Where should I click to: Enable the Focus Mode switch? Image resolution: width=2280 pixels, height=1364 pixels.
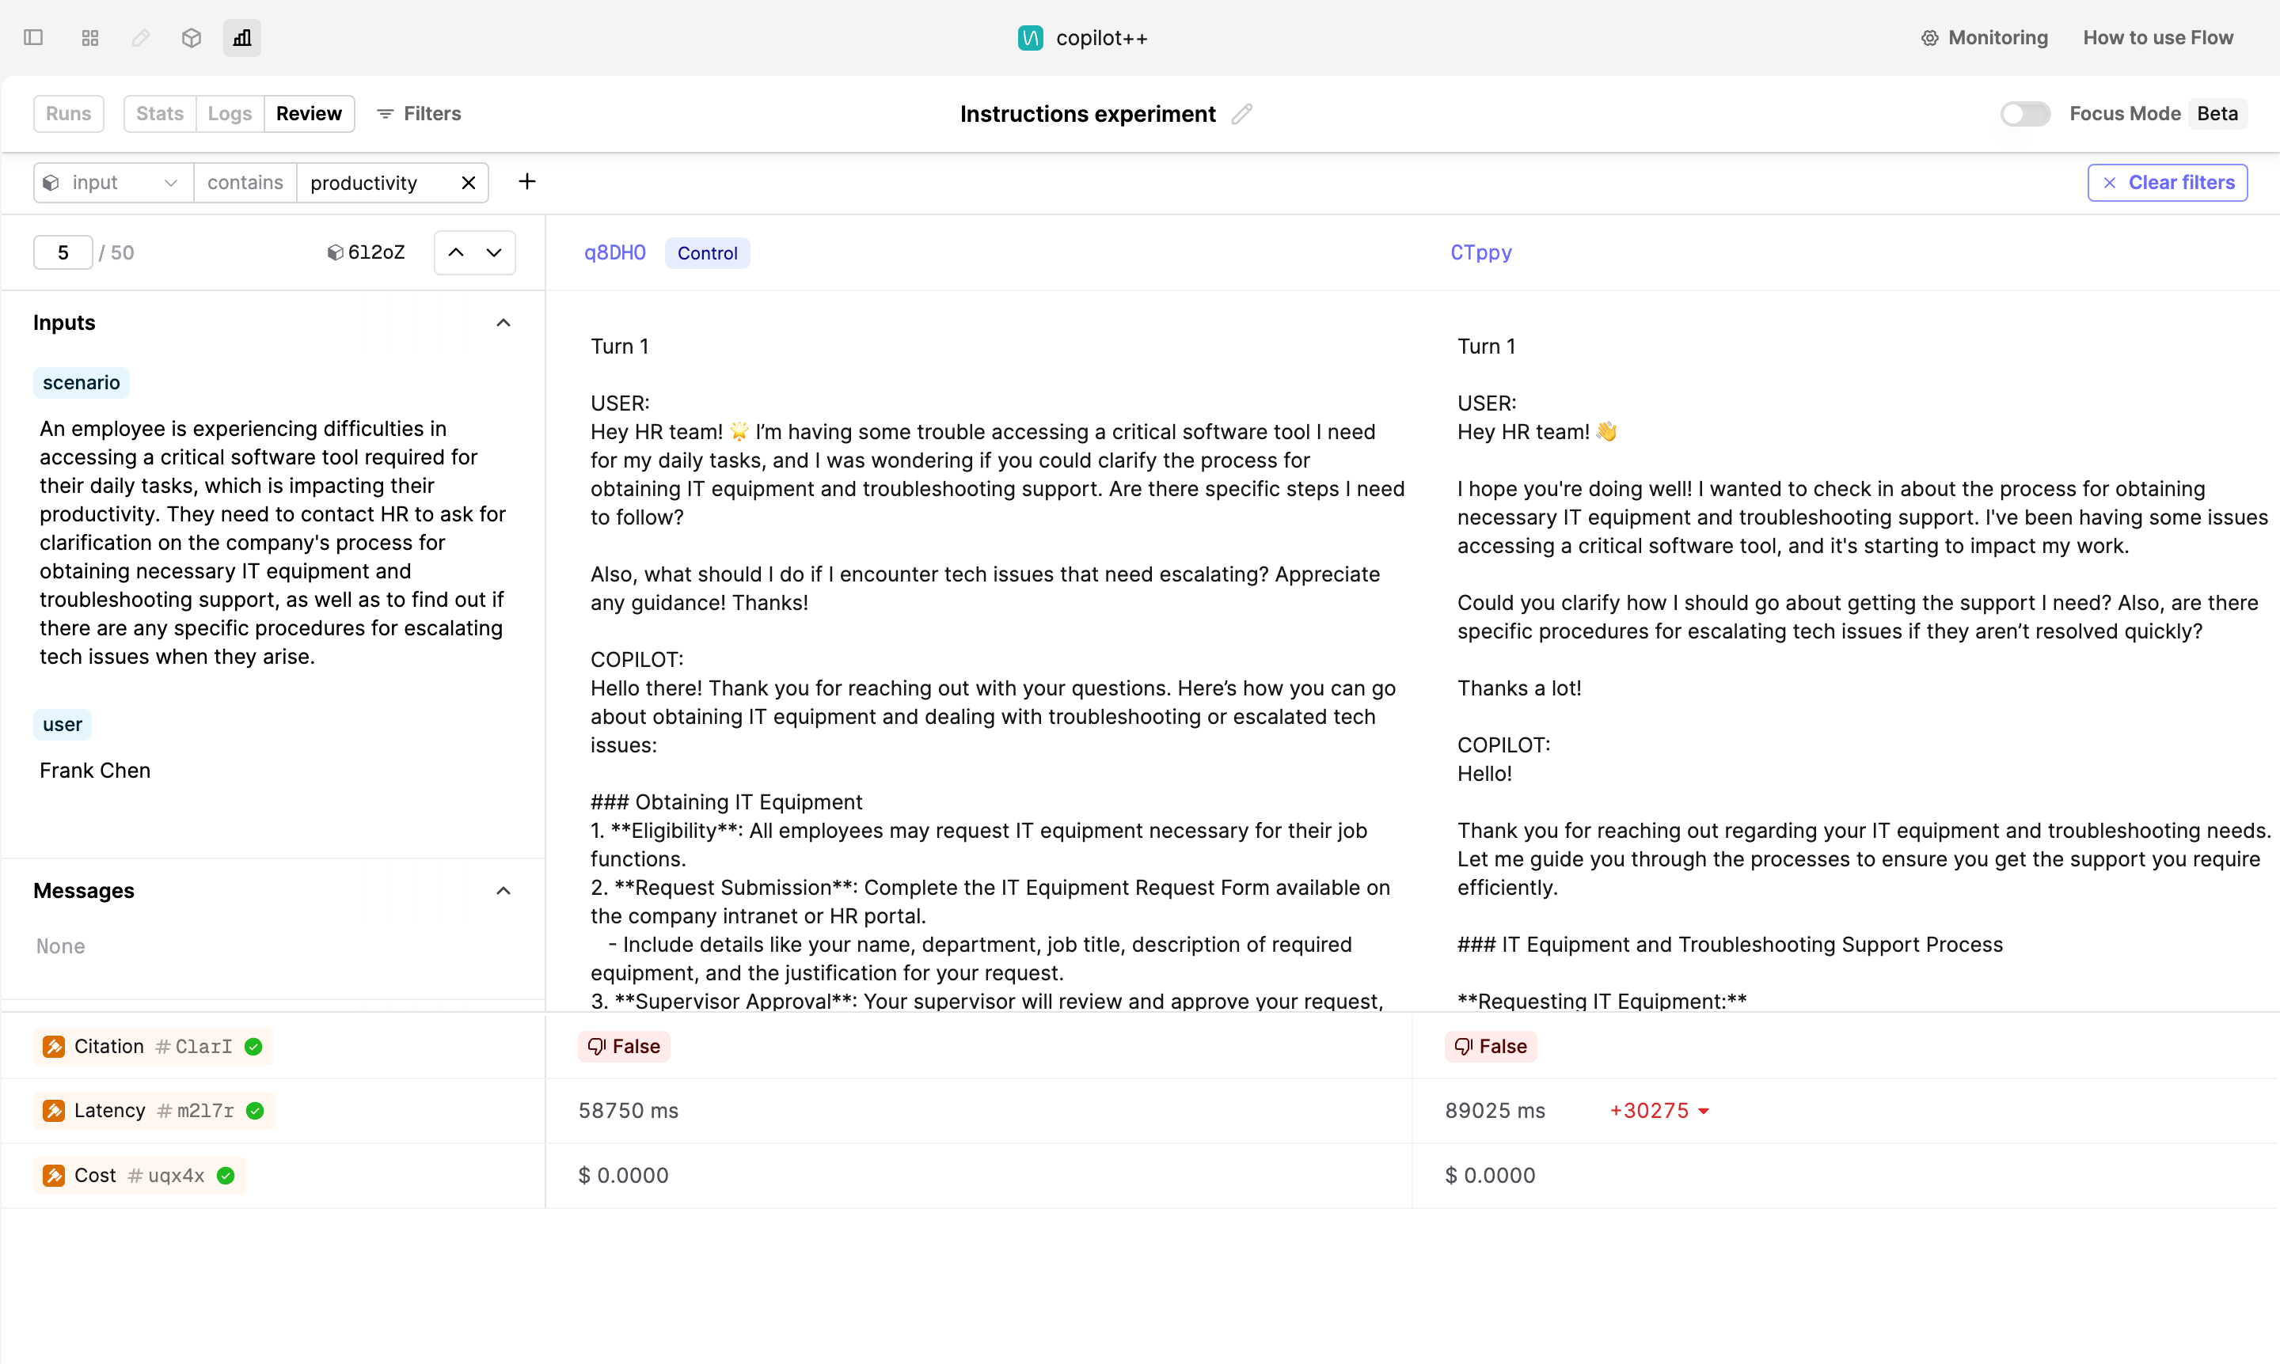pos(2024,114)
